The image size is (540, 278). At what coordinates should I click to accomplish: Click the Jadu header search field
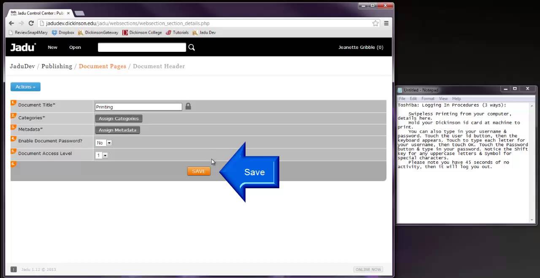(x=142, y=47)
